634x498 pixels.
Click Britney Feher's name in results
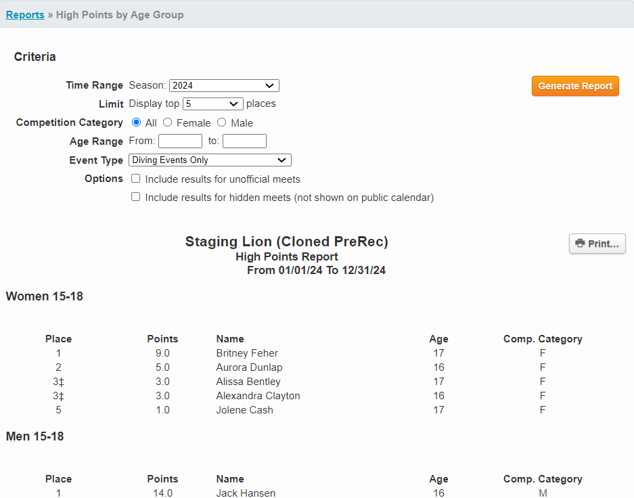click(x=247, y=353)
